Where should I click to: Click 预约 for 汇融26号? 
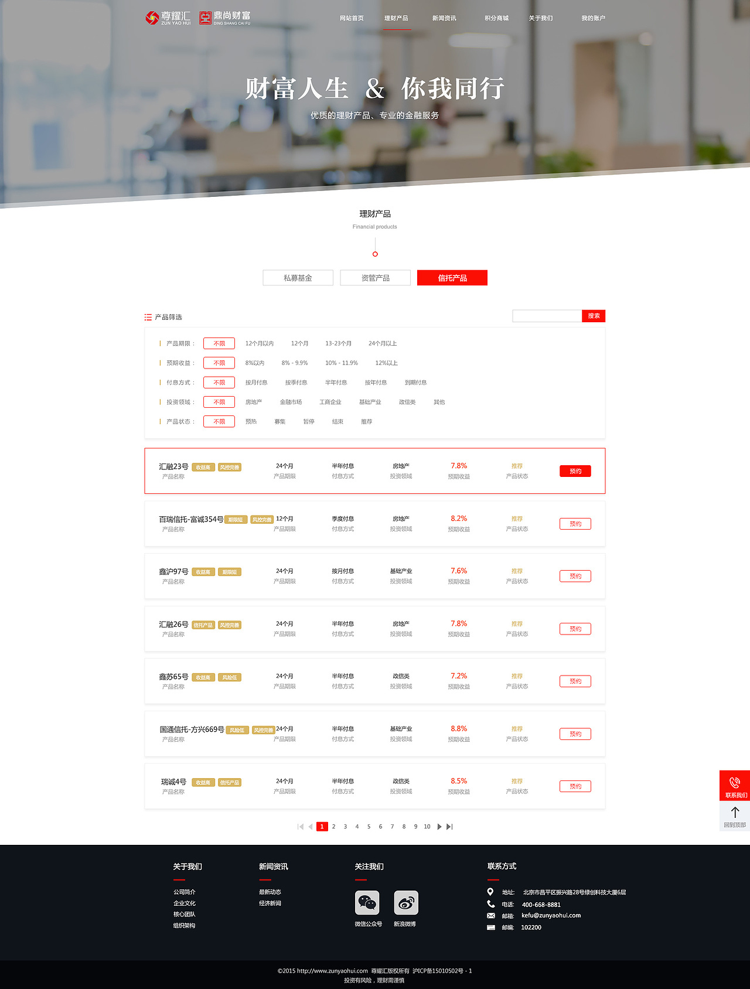[575, 629]
